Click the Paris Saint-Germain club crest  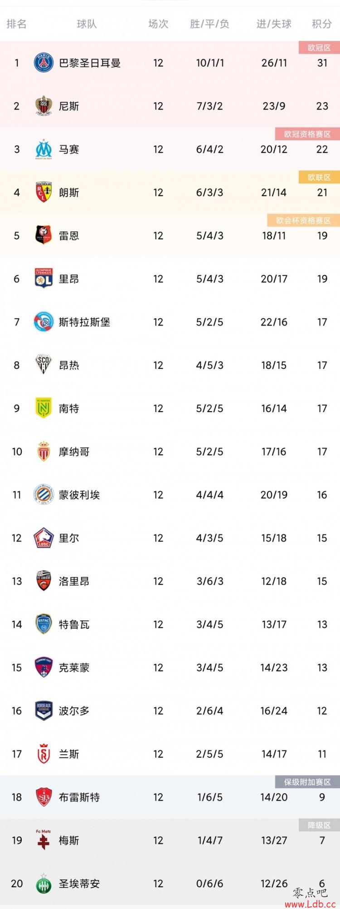(x=44, y=63)
